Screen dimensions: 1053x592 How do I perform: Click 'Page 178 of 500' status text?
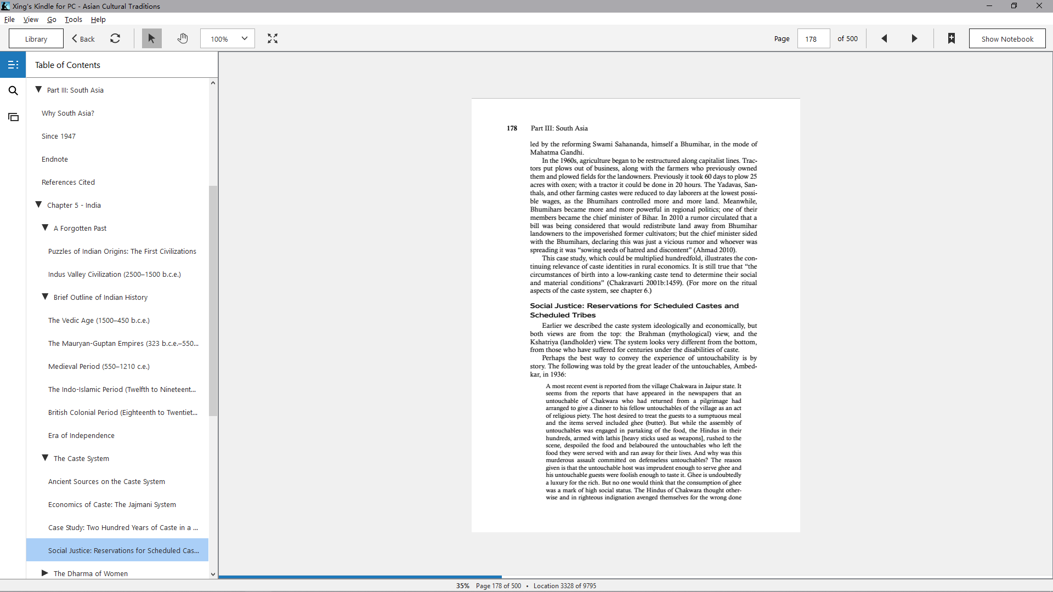[498, 585]
